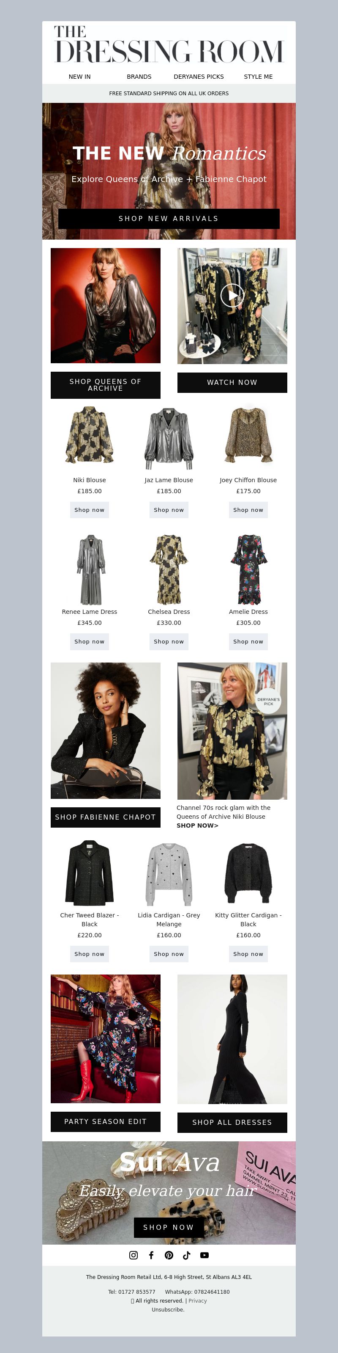This screenshot has height=1353, width=338.
Task: Select the STYLE ME navigation link
Action: tap(258, 77)
